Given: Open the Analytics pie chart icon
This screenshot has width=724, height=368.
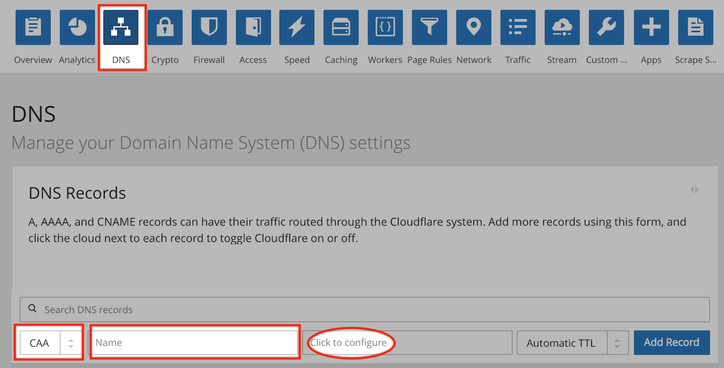Looking at the screenshot, I should point(77,27).
